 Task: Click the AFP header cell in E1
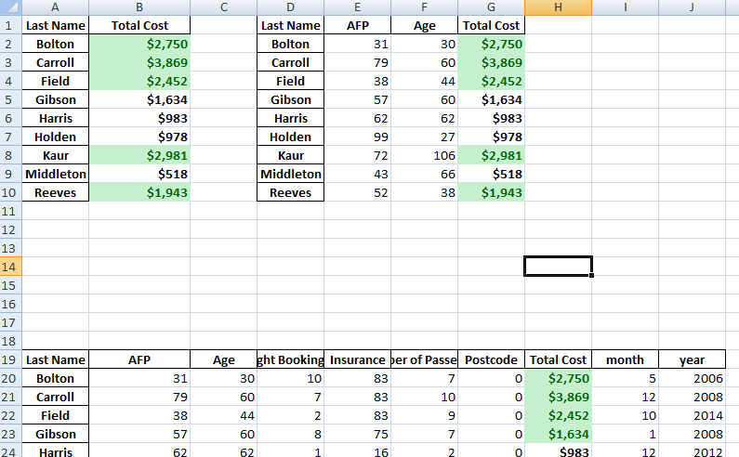click(x=357, y=25)
